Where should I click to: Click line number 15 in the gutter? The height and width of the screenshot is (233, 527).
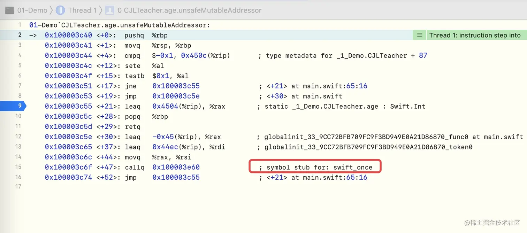pyautogui.click(x=18, y=167)
